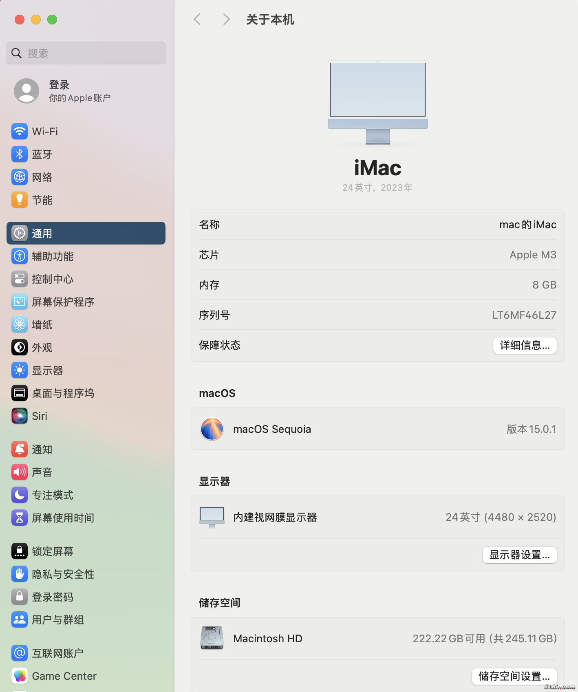This screenshot has height=692, width=578.
Task: Click the Macintosh HD drive icon
Action: [x=212, y=638]
